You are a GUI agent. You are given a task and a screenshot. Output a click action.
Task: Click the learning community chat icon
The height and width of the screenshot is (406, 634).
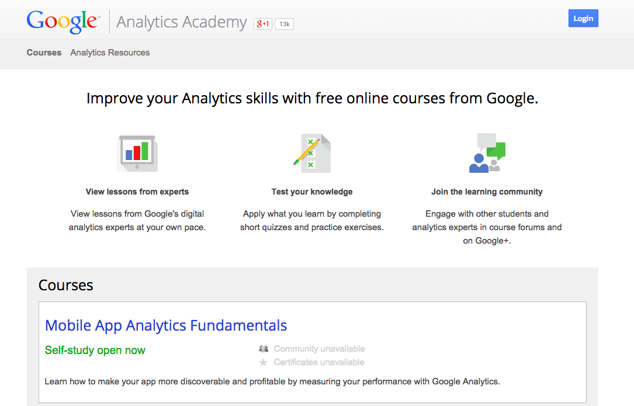click(487, 153)
